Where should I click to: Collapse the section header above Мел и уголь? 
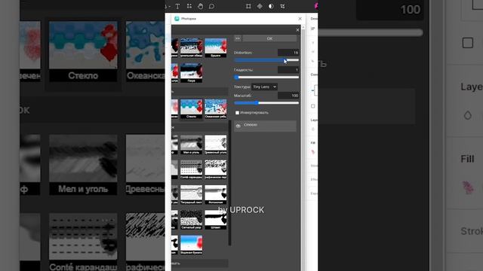click(199, 127)
